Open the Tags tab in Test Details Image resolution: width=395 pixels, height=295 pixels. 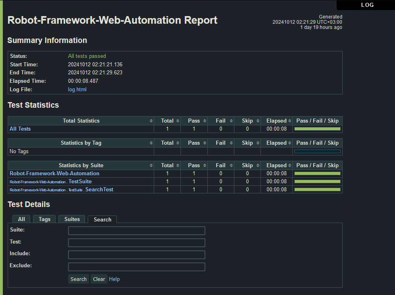44,219
